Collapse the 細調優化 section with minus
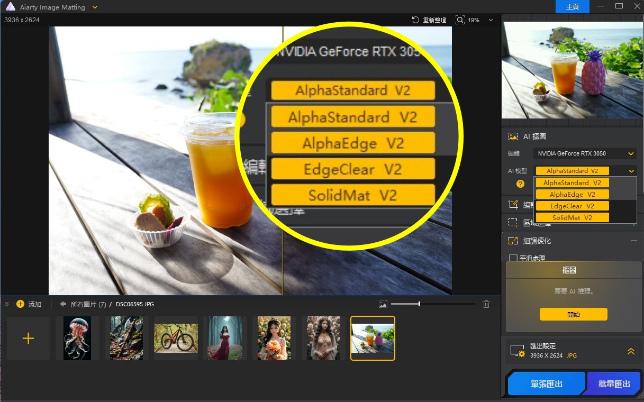 click(x=633, y=241)
